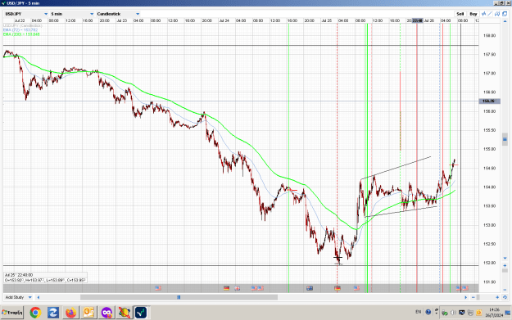Open the USD/JPY symbol dropdown
Viewport: 512px width, 320px height.
pos(26,14)
